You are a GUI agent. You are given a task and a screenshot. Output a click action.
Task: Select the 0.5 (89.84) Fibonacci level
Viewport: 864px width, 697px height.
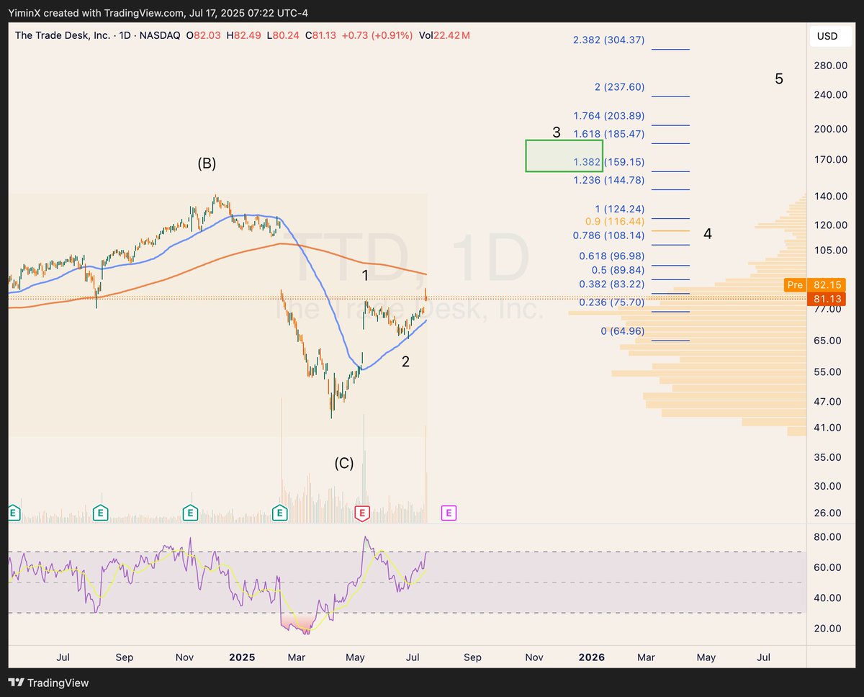coord(618,270)
